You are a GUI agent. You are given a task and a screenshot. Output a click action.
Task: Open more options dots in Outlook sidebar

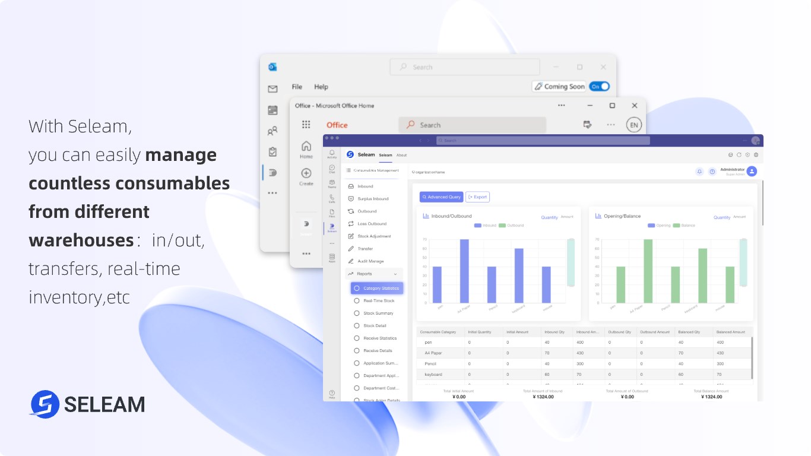click(273, 193)
